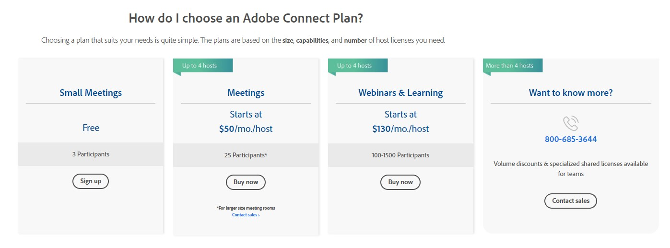Screen dimensions: 670x248
Task: Click the 'Want to know more?' heading
Action: point(571,93)
